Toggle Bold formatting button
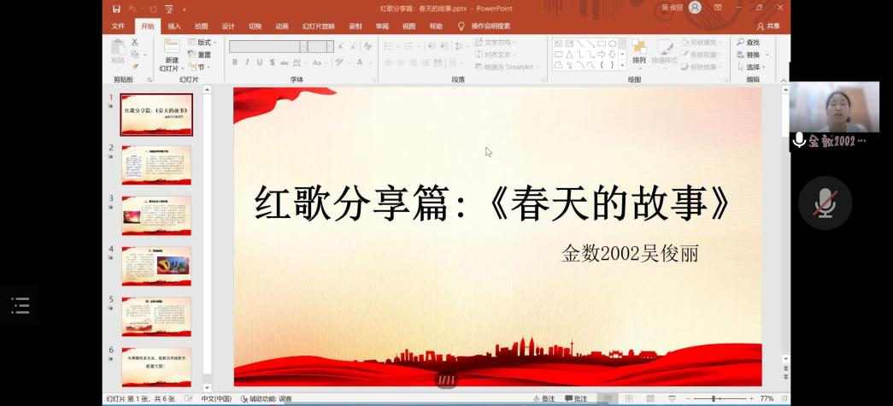Screen dimensions: 893x406 tap(235, 62)
